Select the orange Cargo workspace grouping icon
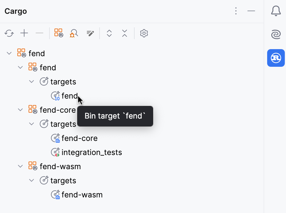This screenshot has height=213, width=286. point(58,33)
